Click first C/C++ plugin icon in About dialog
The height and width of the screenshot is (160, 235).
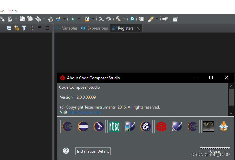(x=67, y=126)
